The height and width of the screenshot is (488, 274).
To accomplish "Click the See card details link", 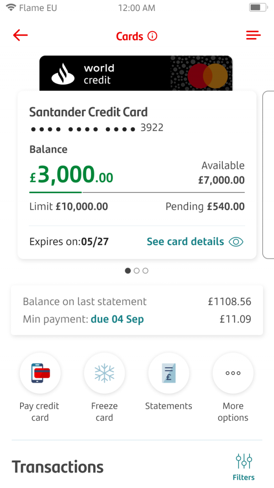I will pos(185,241).
